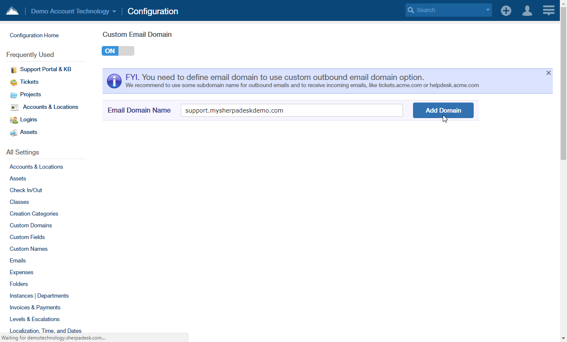This screenshot has height=342, width=567.
Task: Click the Add Domain button
Action: (443, 111)
